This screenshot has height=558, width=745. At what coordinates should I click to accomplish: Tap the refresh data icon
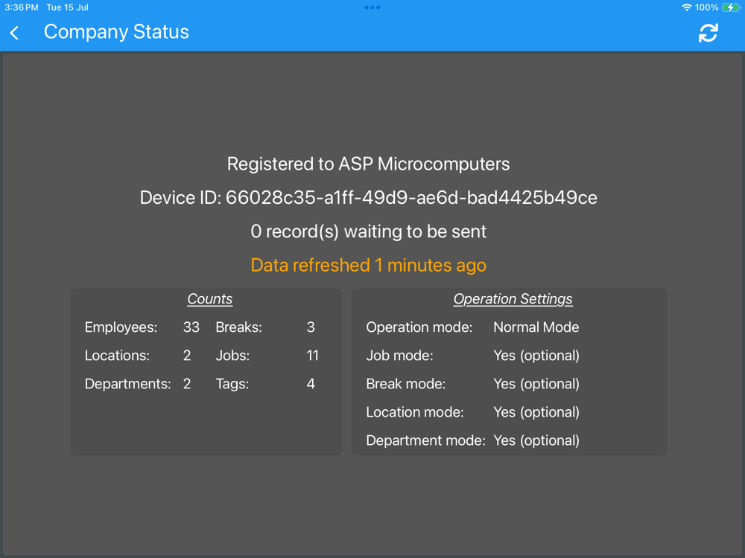click(x=708, y=33)
